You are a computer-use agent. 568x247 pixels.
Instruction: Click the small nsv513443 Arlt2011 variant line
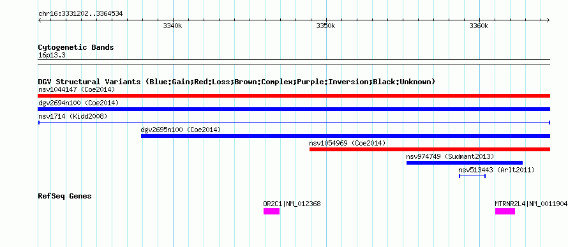click(x=472, y=176)
